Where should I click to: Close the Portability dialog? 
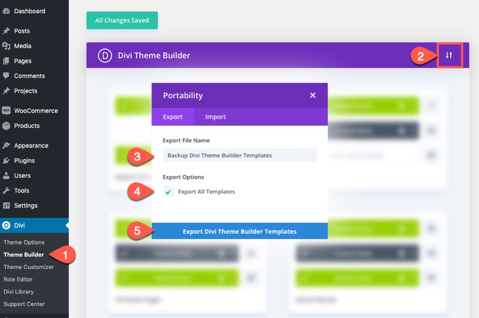point(312,95)
